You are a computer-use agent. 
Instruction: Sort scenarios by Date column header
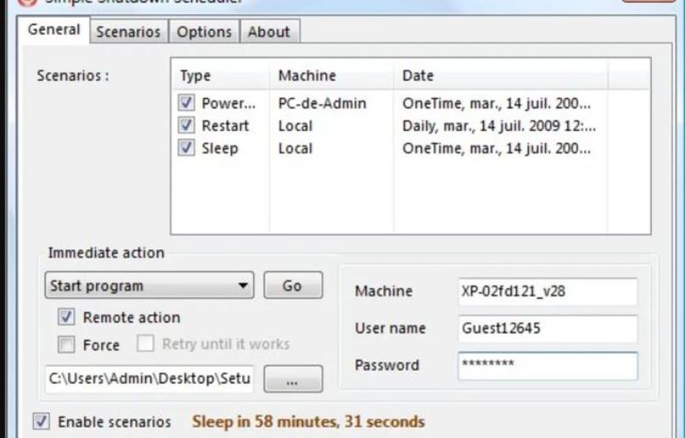pos(501,75)
